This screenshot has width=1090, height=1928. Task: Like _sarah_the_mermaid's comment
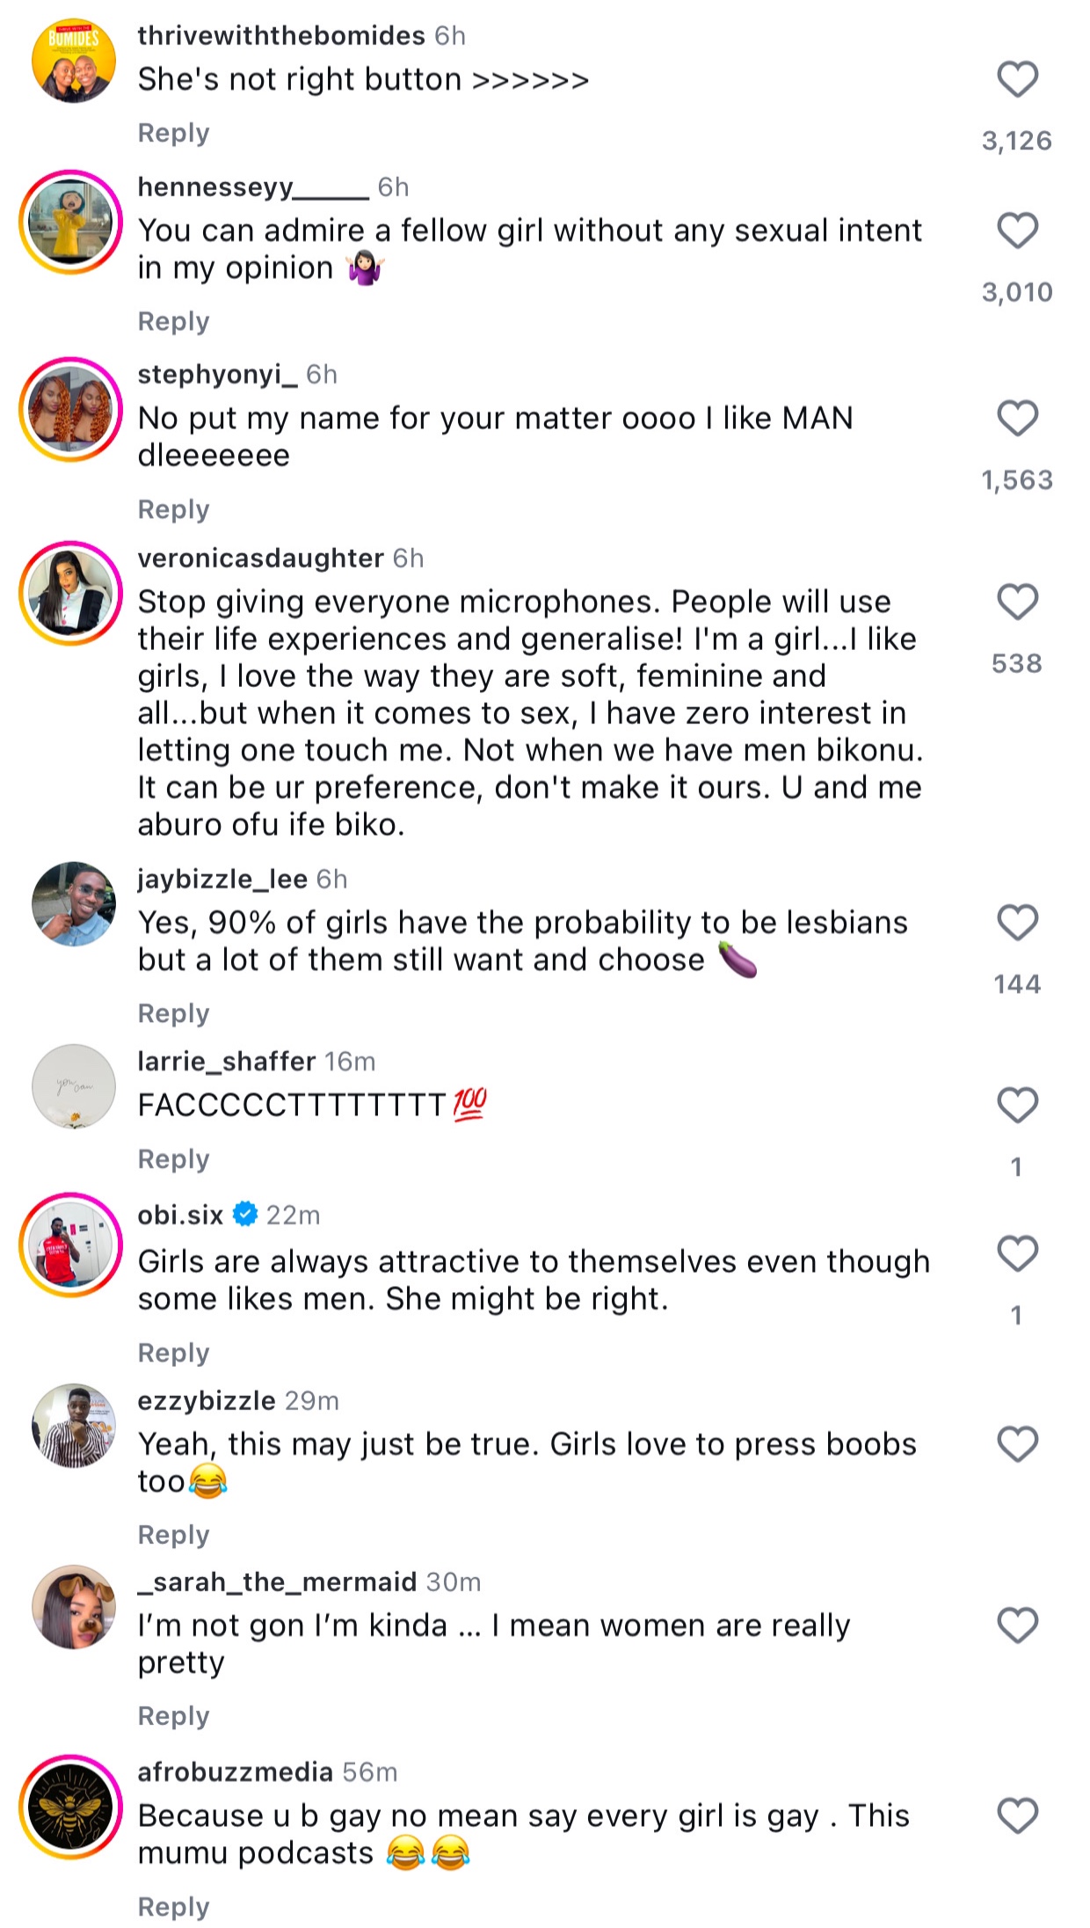(1017, 1625)
